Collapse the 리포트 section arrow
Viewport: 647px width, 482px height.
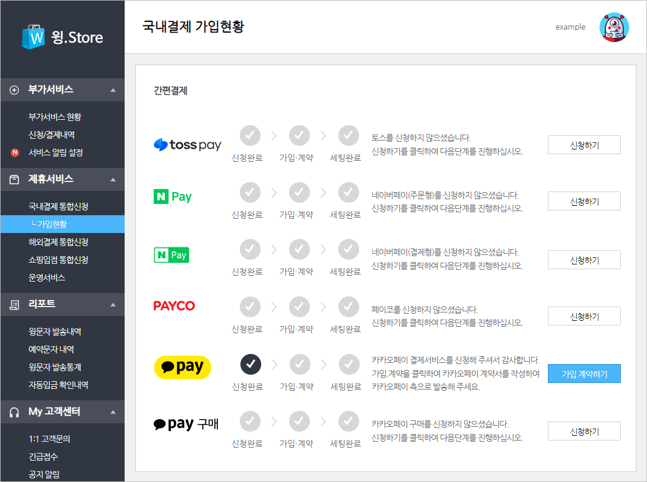point(113,305)
